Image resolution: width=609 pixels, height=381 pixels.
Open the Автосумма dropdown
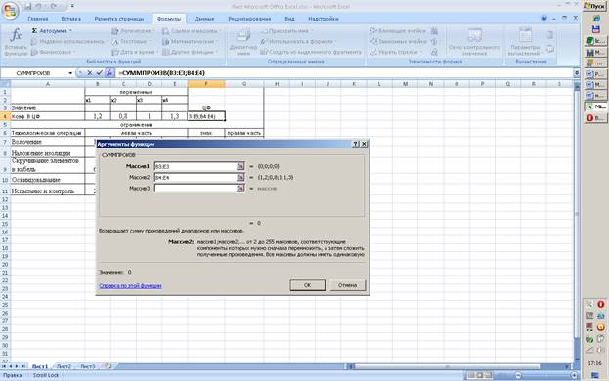pyautogui.click(x=51, y=30)
